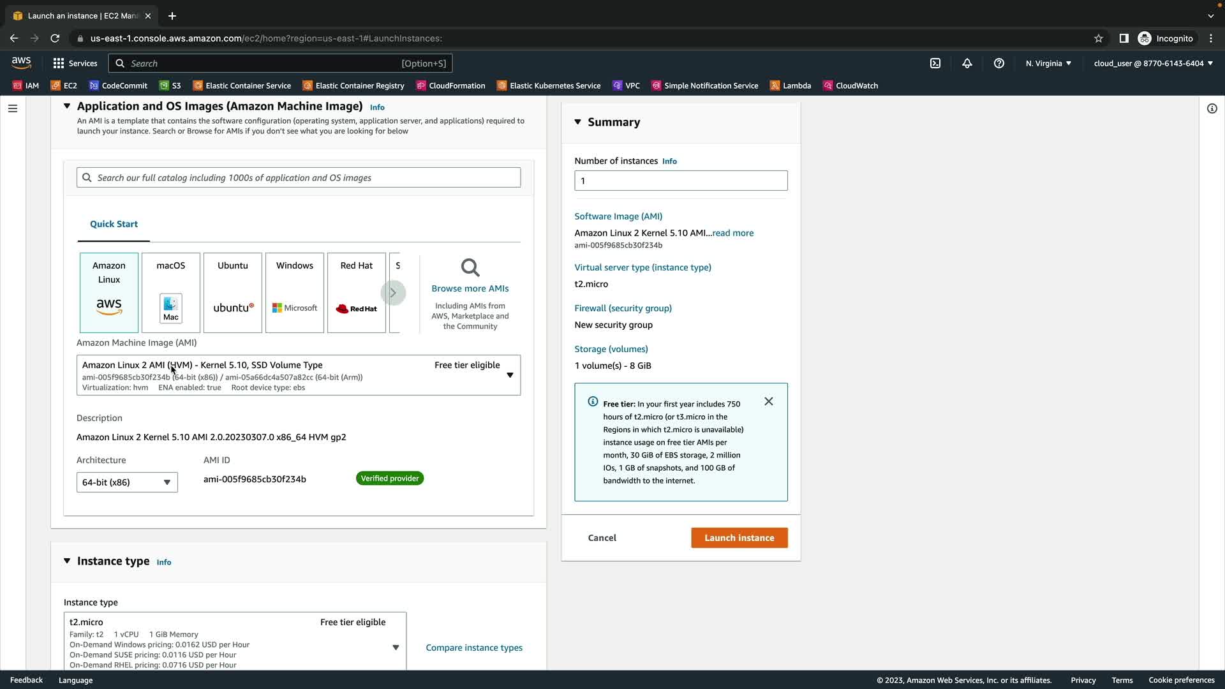
Task: Select the Quick Start tab
Action: pyautogui.click(x=114, y=224)
